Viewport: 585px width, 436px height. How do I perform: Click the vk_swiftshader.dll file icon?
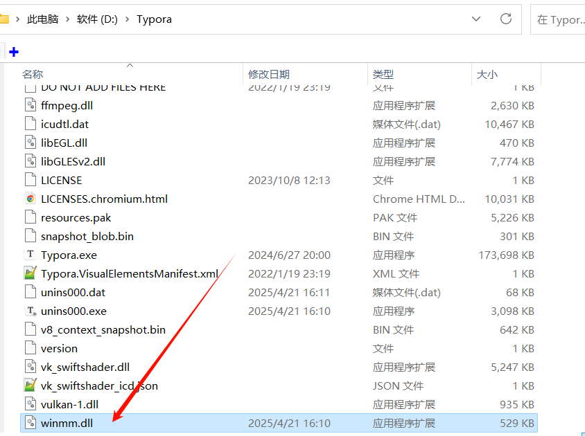30,367
